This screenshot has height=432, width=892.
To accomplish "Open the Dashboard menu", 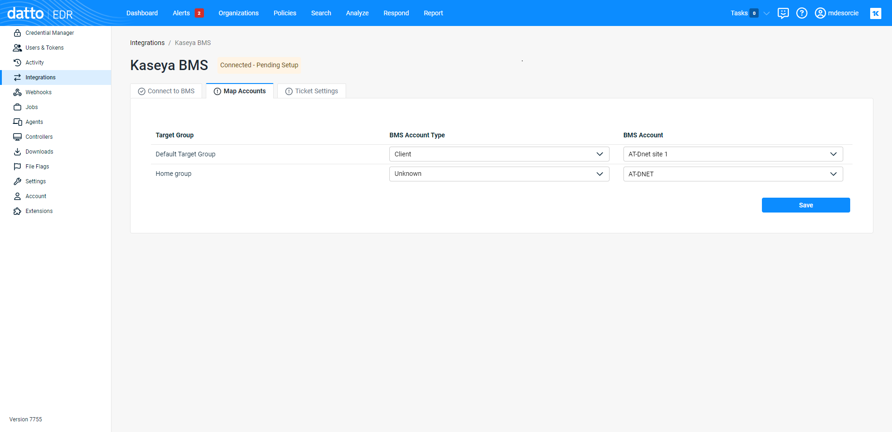I will [142, 13].
